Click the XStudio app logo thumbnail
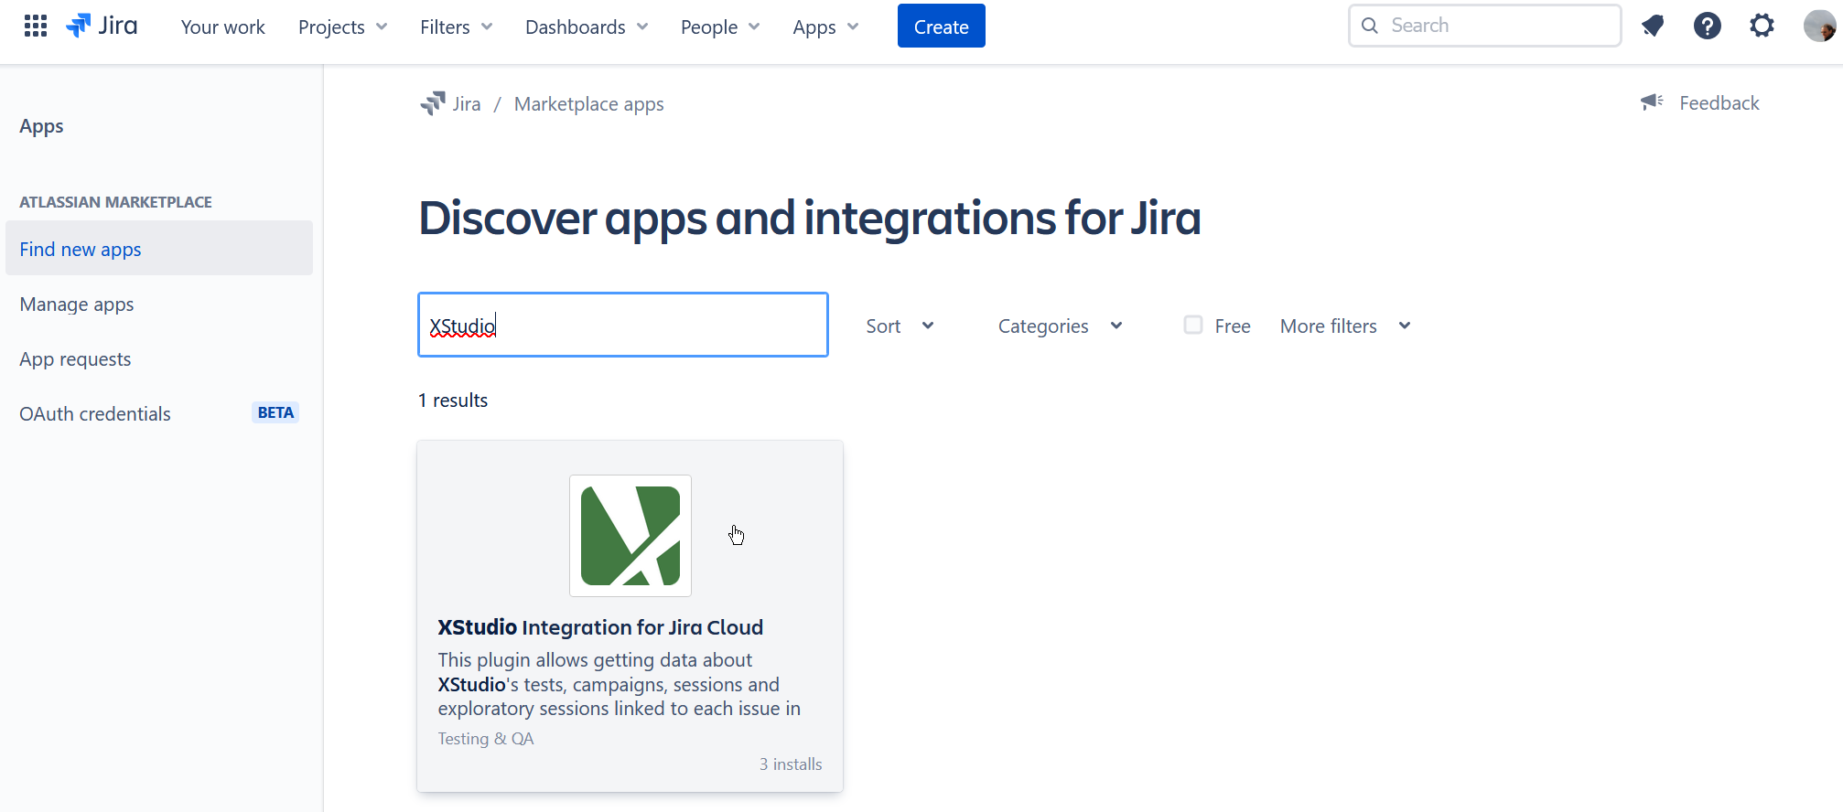Screen dimensions: 1843x812 630,536
